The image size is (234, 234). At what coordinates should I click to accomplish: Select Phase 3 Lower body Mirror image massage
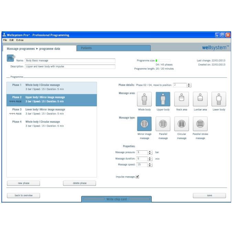click(x=52, y=113)
